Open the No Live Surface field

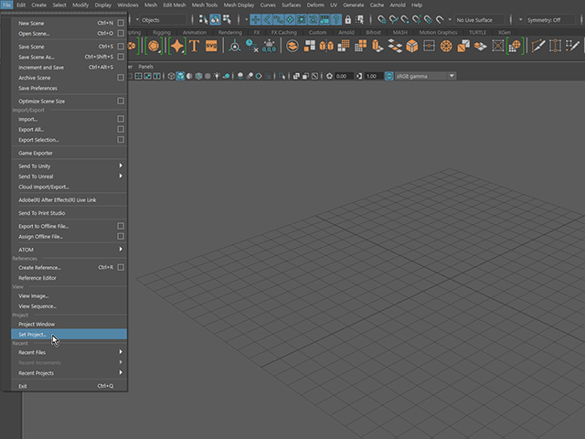pos(479,20)
